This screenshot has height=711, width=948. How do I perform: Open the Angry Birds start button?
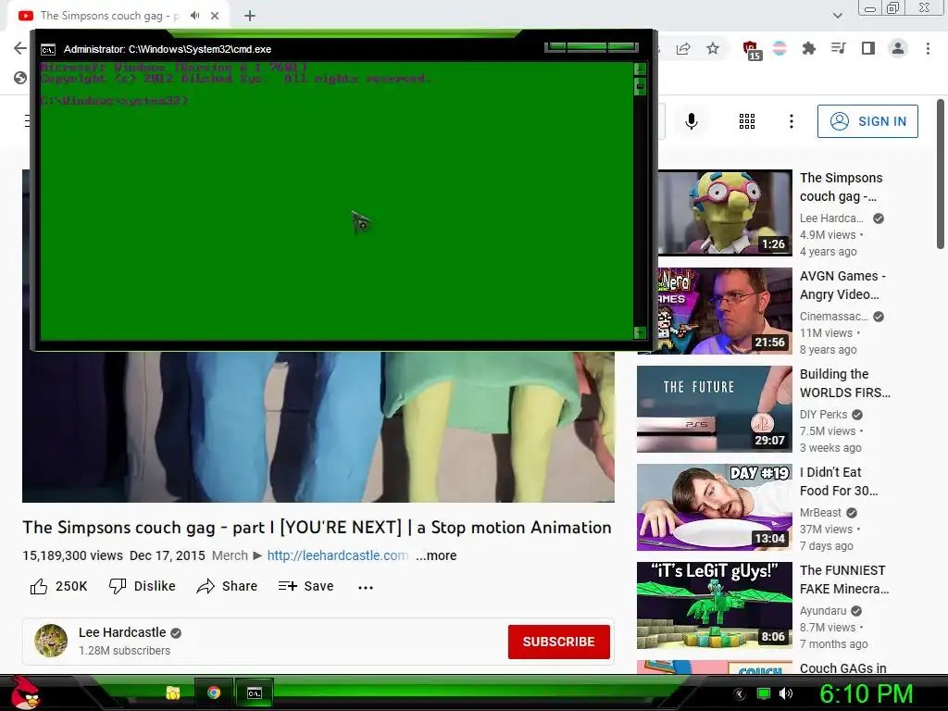click(26, 692)
